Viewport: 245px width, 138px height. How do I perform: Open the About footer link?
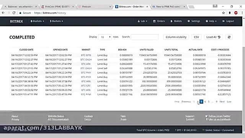[15, 116]
